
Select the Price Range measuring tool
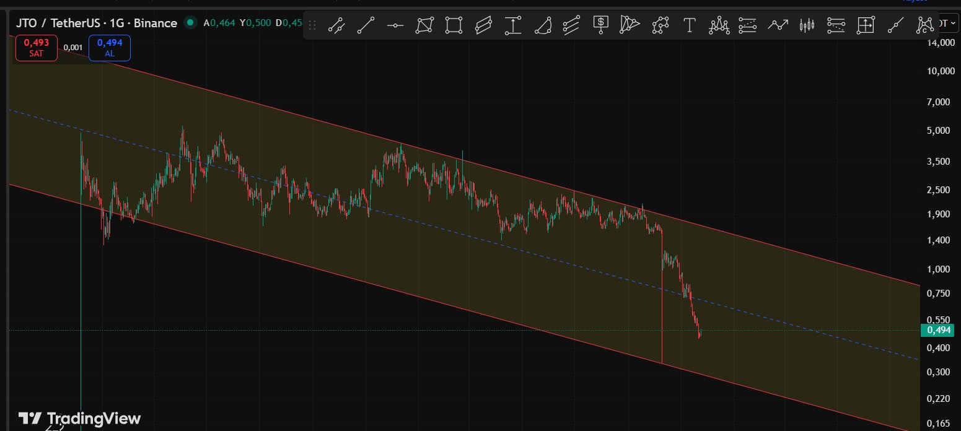pyautogui.click(x=512, y=25)
